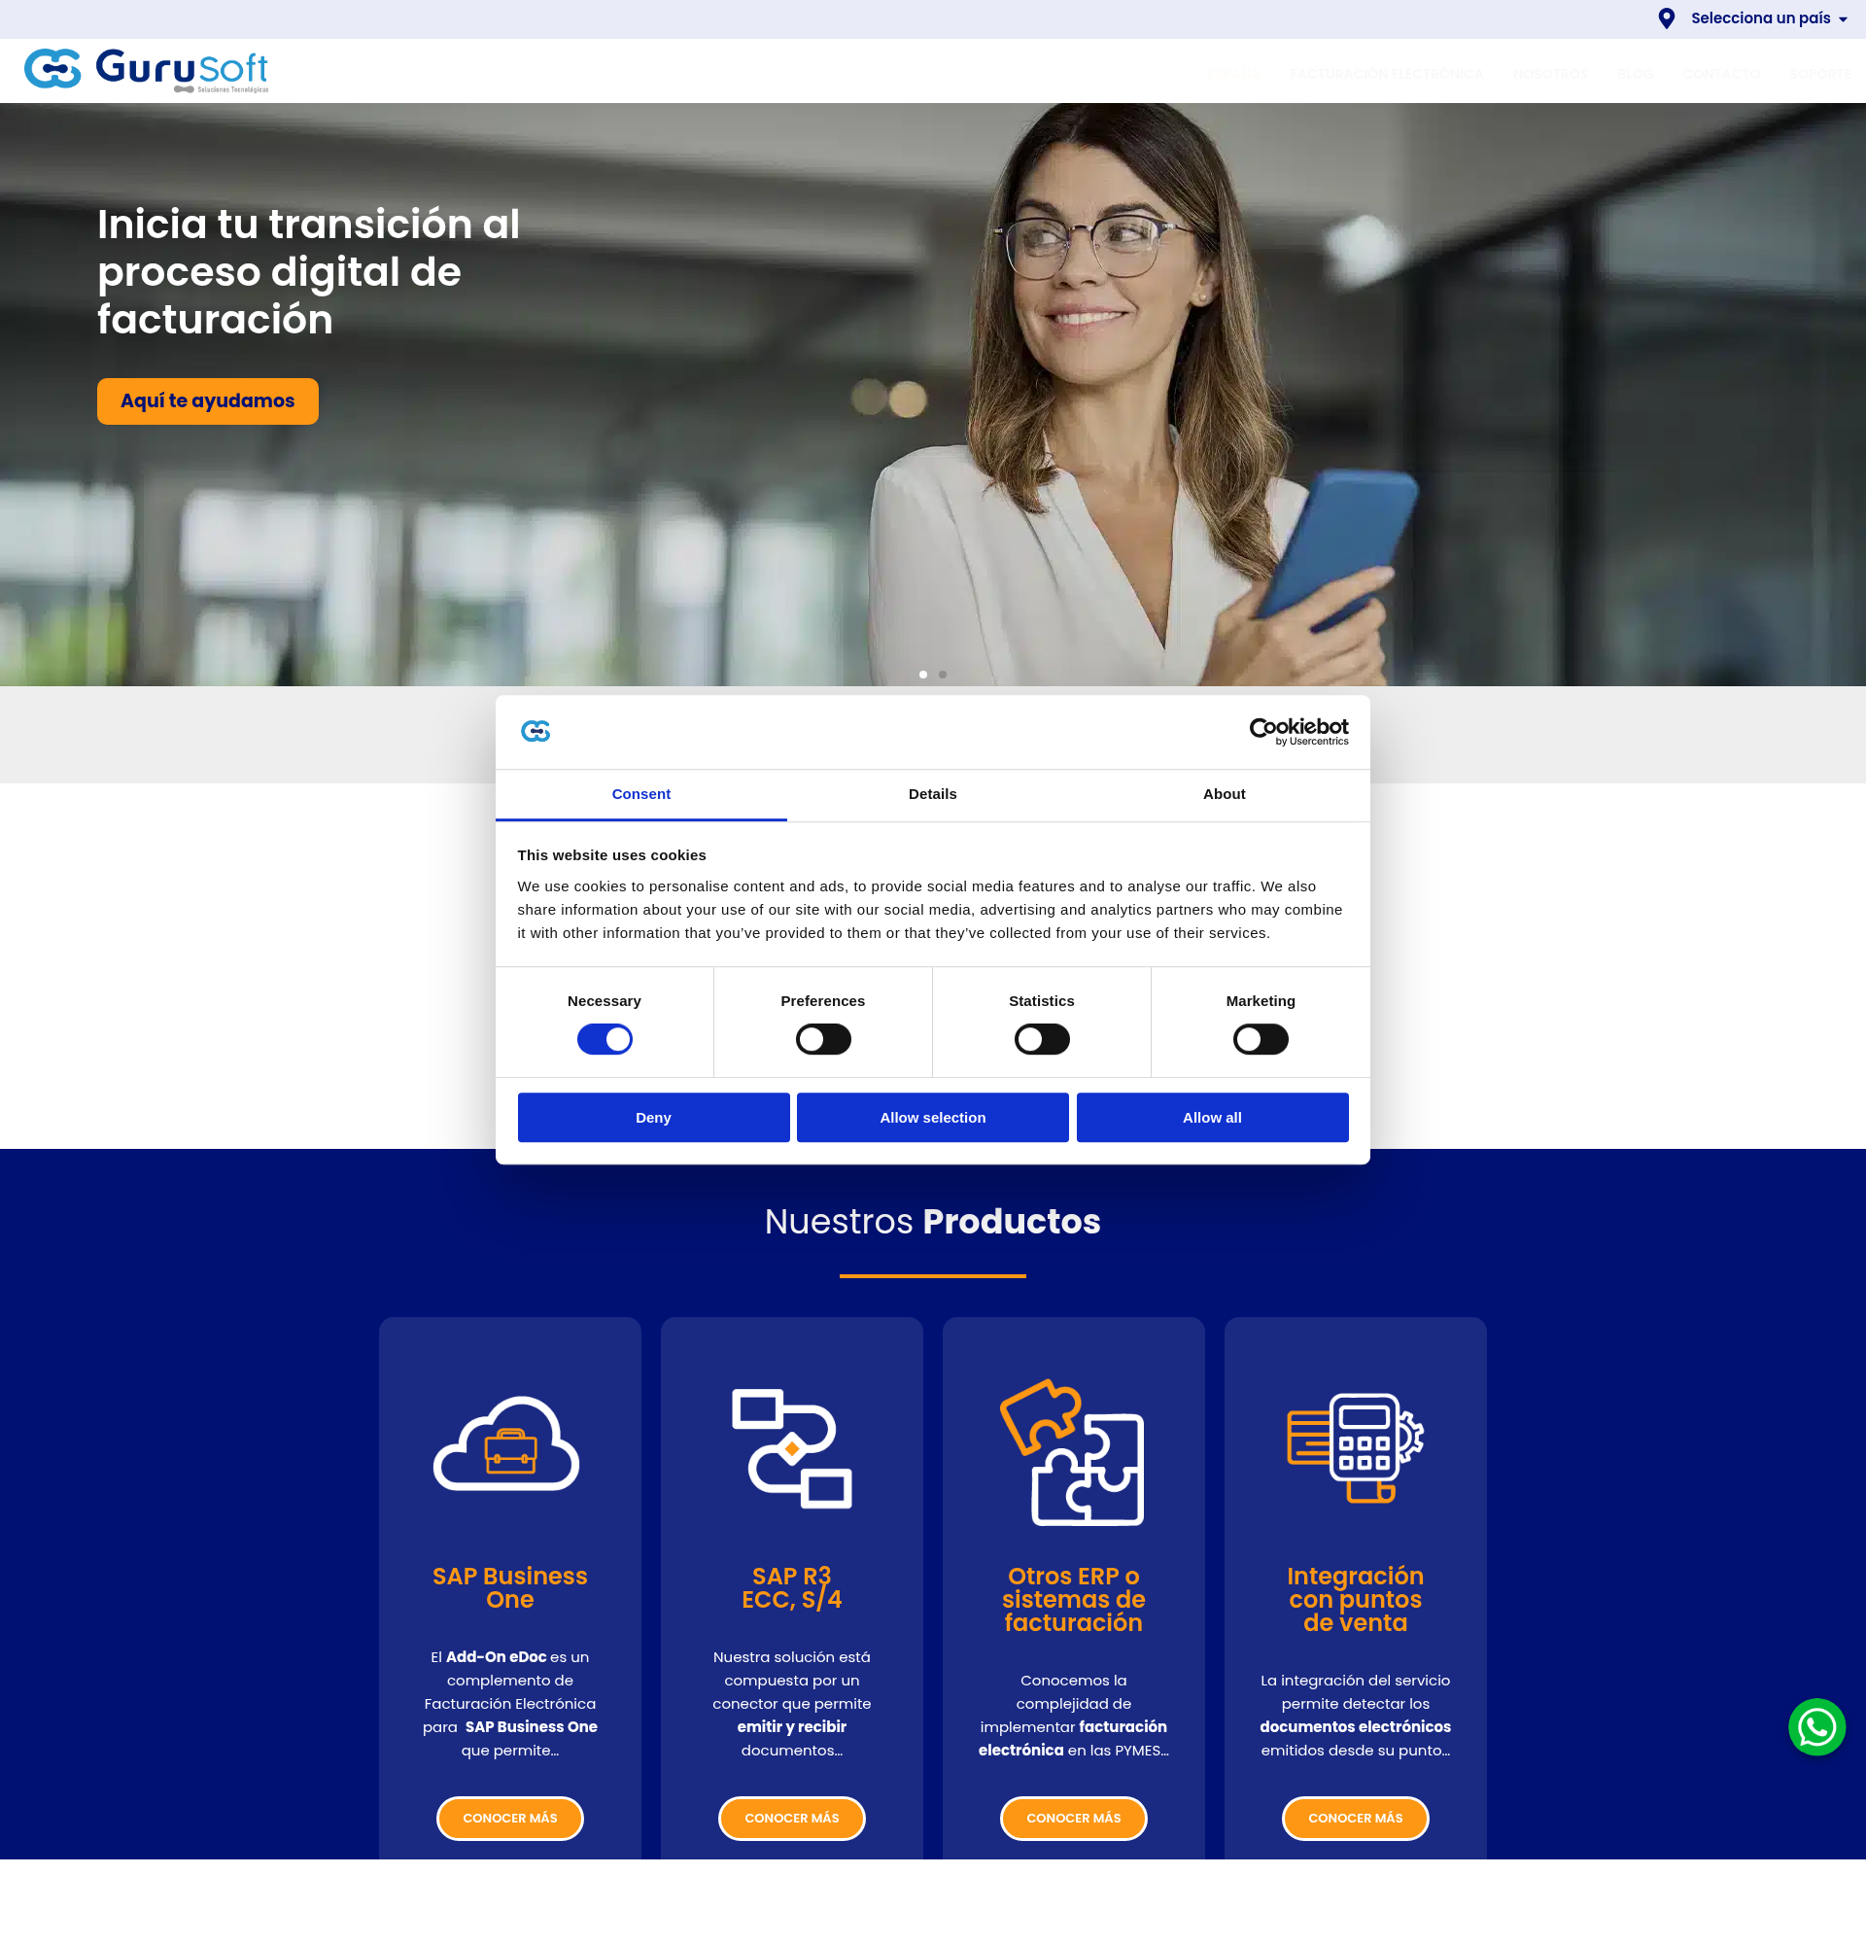Switch to the Consent tab
This screenshot has height=1944, width=1866.
click(641, 794)
